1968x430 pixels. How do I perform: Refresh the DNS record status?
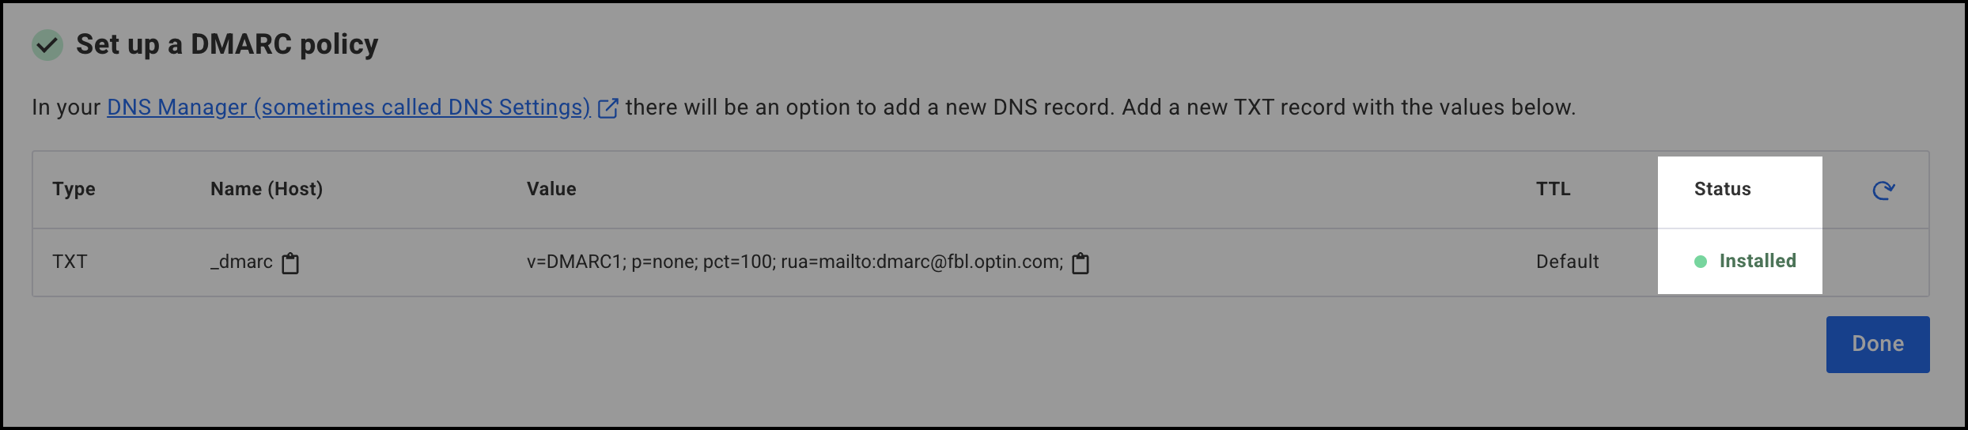coord(1883,190)
